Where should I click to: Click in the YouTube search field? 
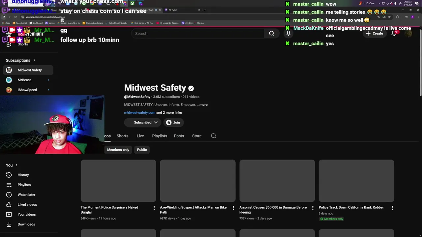pos(198,33)
